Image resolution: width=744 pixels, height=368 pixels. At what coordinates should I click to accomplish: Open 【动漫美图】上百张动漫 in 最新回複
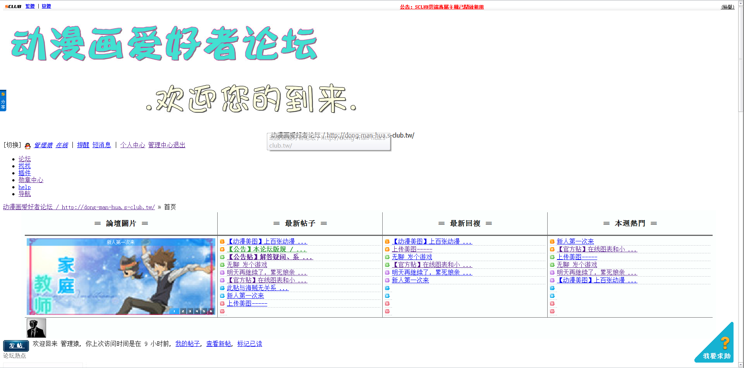pos(432,241)
